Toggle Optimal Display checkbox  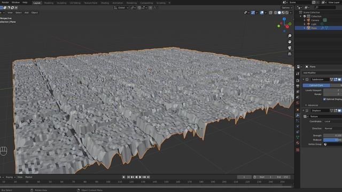click(x=324, y=99)
